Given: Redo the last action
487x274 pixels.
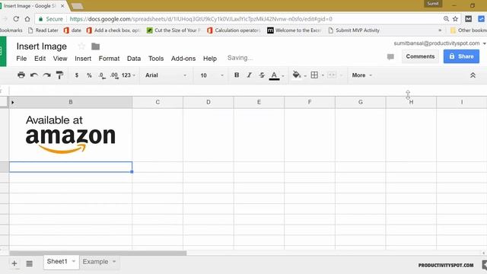Looking at the screenshot, I should tap(46, 75).
